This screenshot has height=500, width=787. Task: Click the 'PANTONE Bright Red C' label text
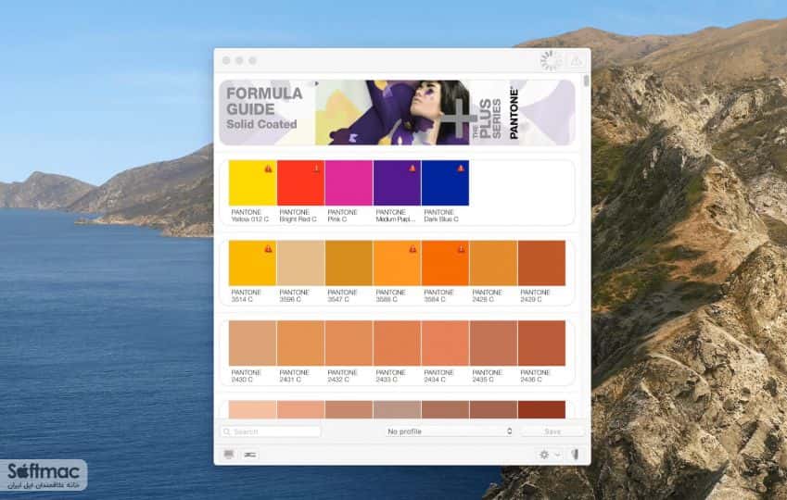[298, 216]
